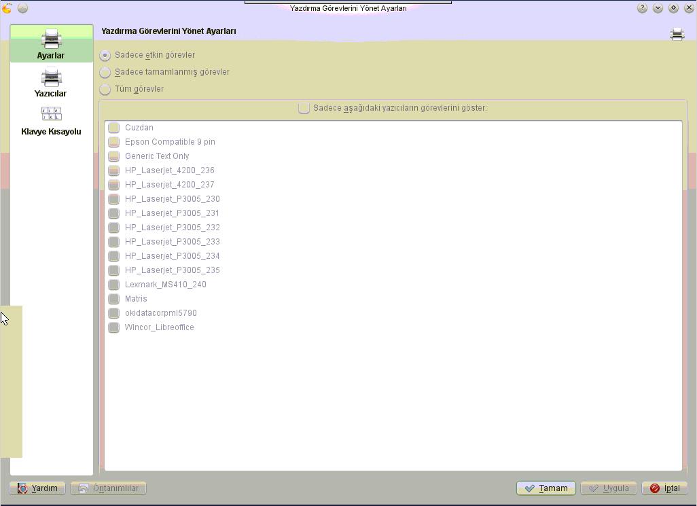Tick the HP_Laserjet_P3005_230 checkbox
The height and width of the screenshot is (506, 697).
coord(114,198)
